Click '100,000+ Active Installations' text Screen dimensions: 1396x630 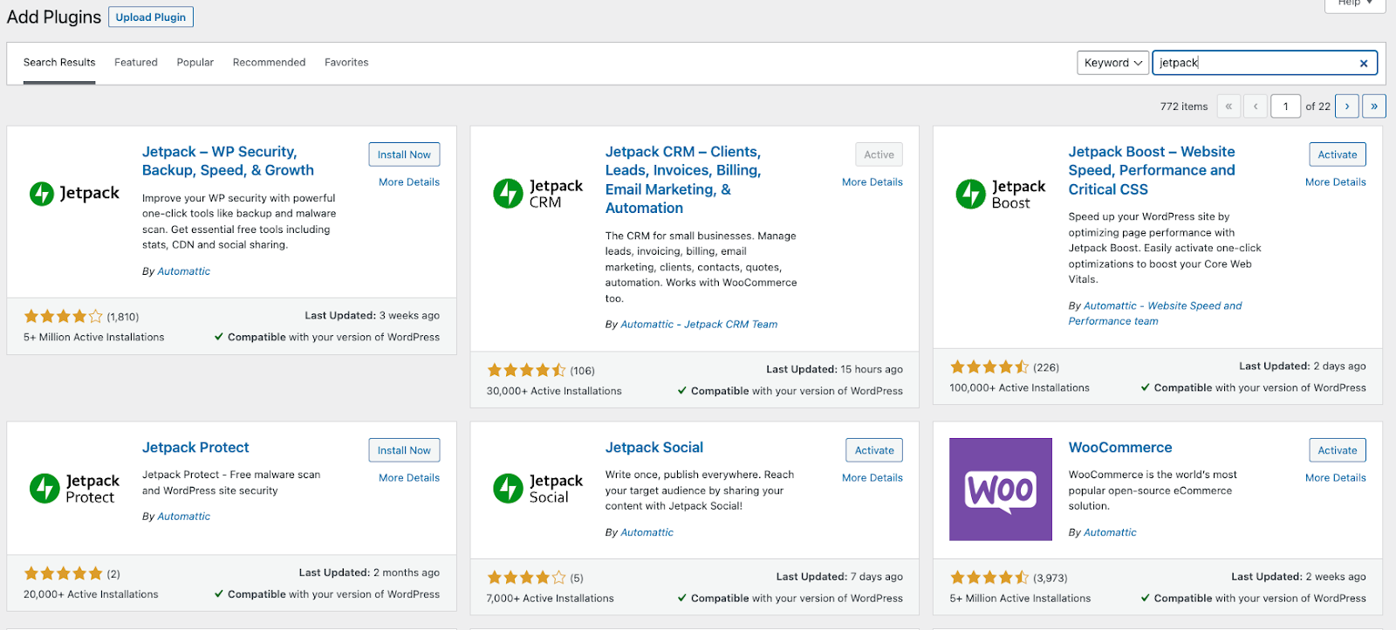point(1020,388)
